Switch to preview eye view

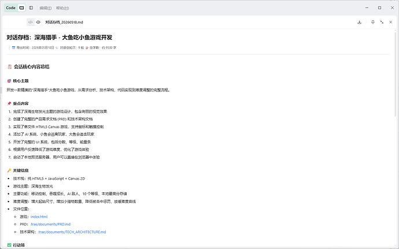point(38,22)
